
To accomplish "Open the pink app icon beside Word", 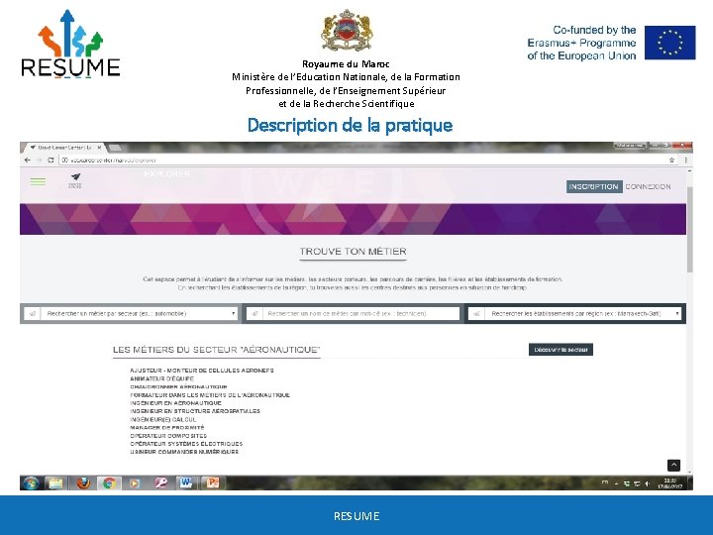I will [x=161, y=482].
